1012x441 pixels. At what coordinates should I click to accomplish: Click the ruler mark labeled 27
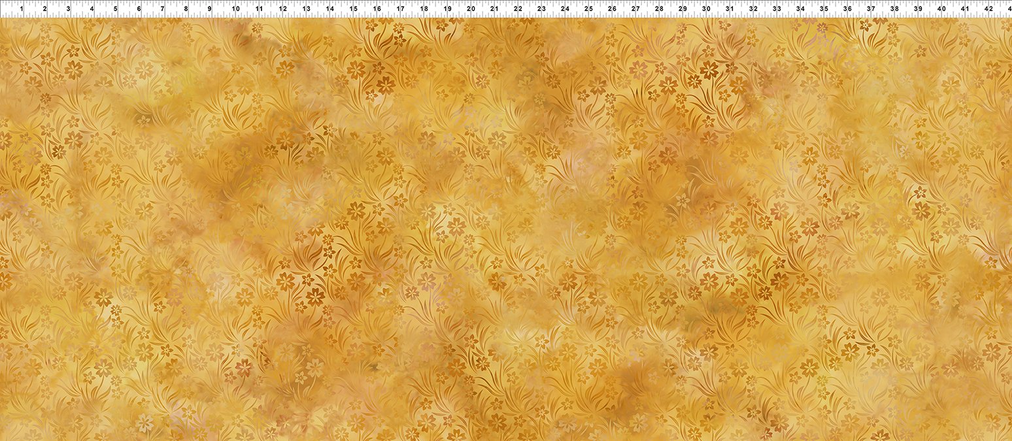click(x=635, y=9)
